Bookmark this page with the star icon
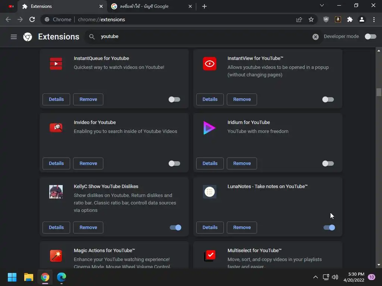This screenshot has width=382, height=286. (x=311, y=19)
